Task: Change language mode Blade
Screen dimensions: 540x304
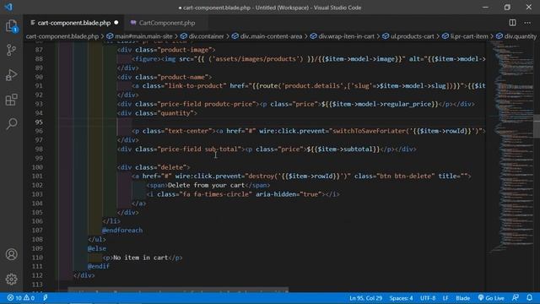Action: click(x=463, y=298)
